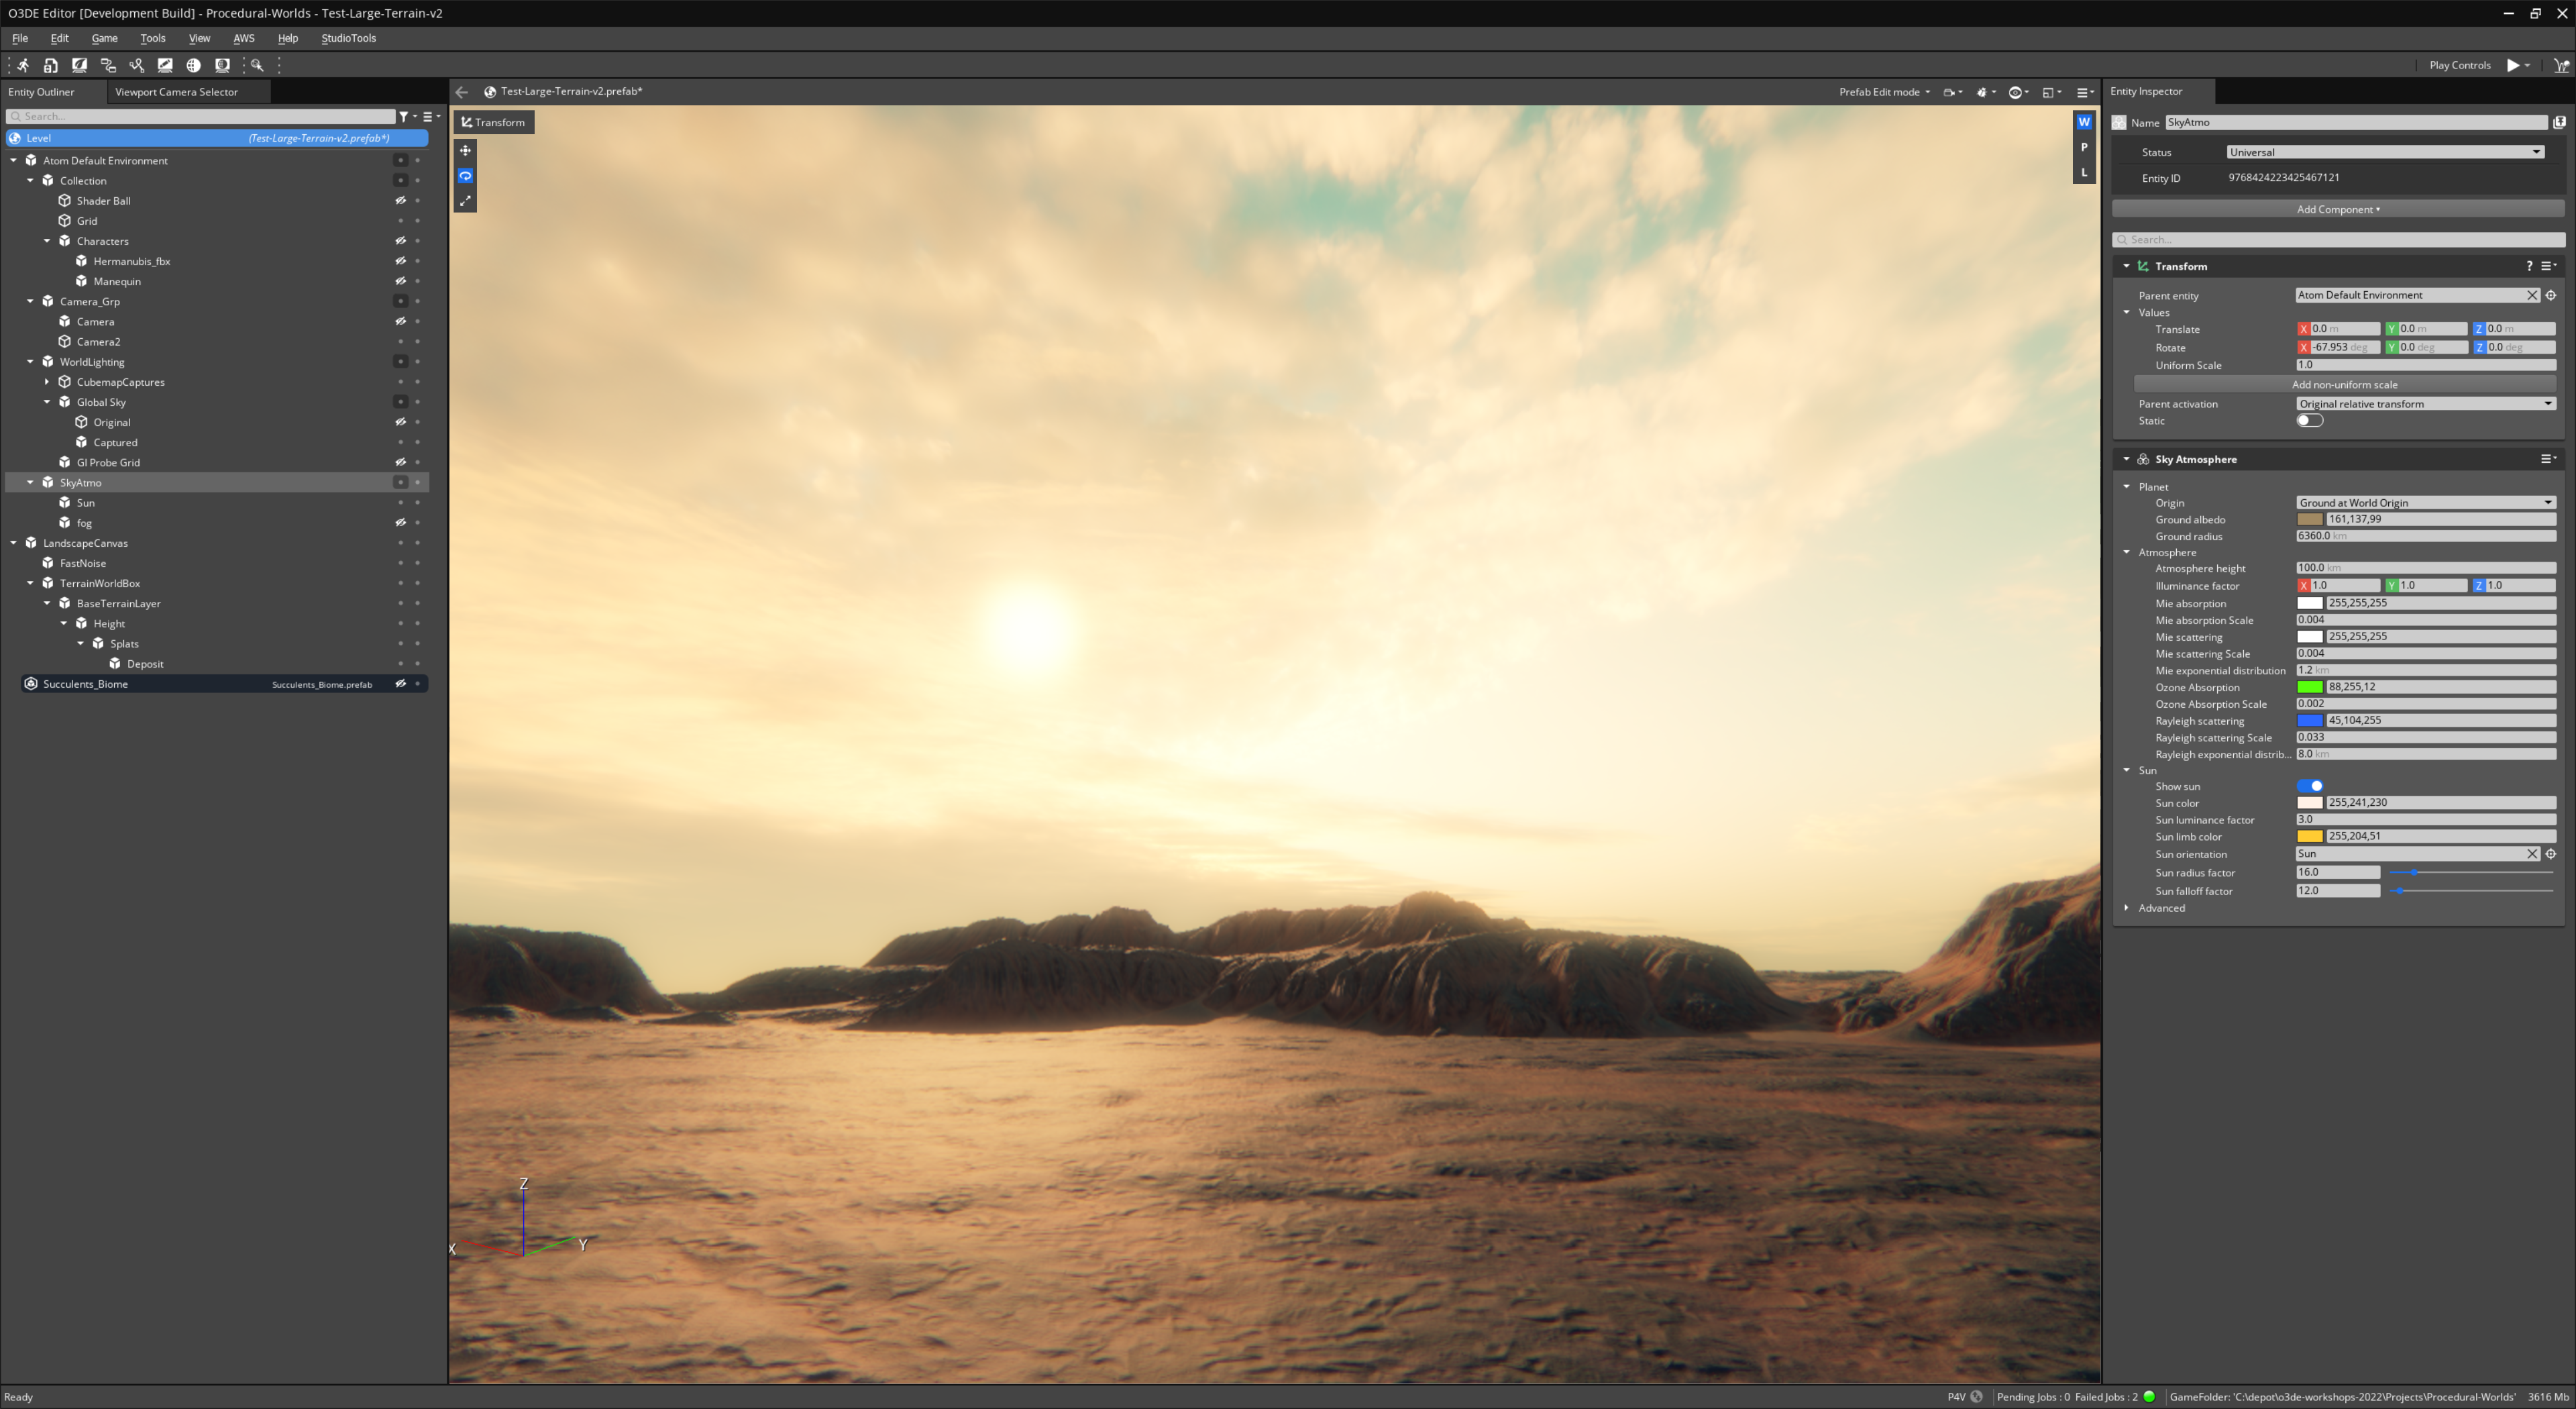Open the Parent activation dropdown
2576x1409 pixels.
point(2425,404)
